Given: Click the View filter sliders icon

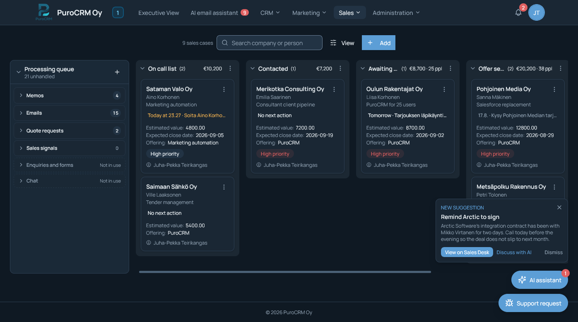Looking at the screenshot, I should [333, 43].
